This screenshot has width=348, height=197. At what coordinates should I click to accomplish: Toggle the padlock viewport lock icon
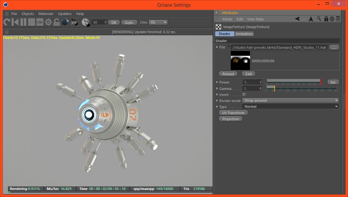click(x=57, y=22)
